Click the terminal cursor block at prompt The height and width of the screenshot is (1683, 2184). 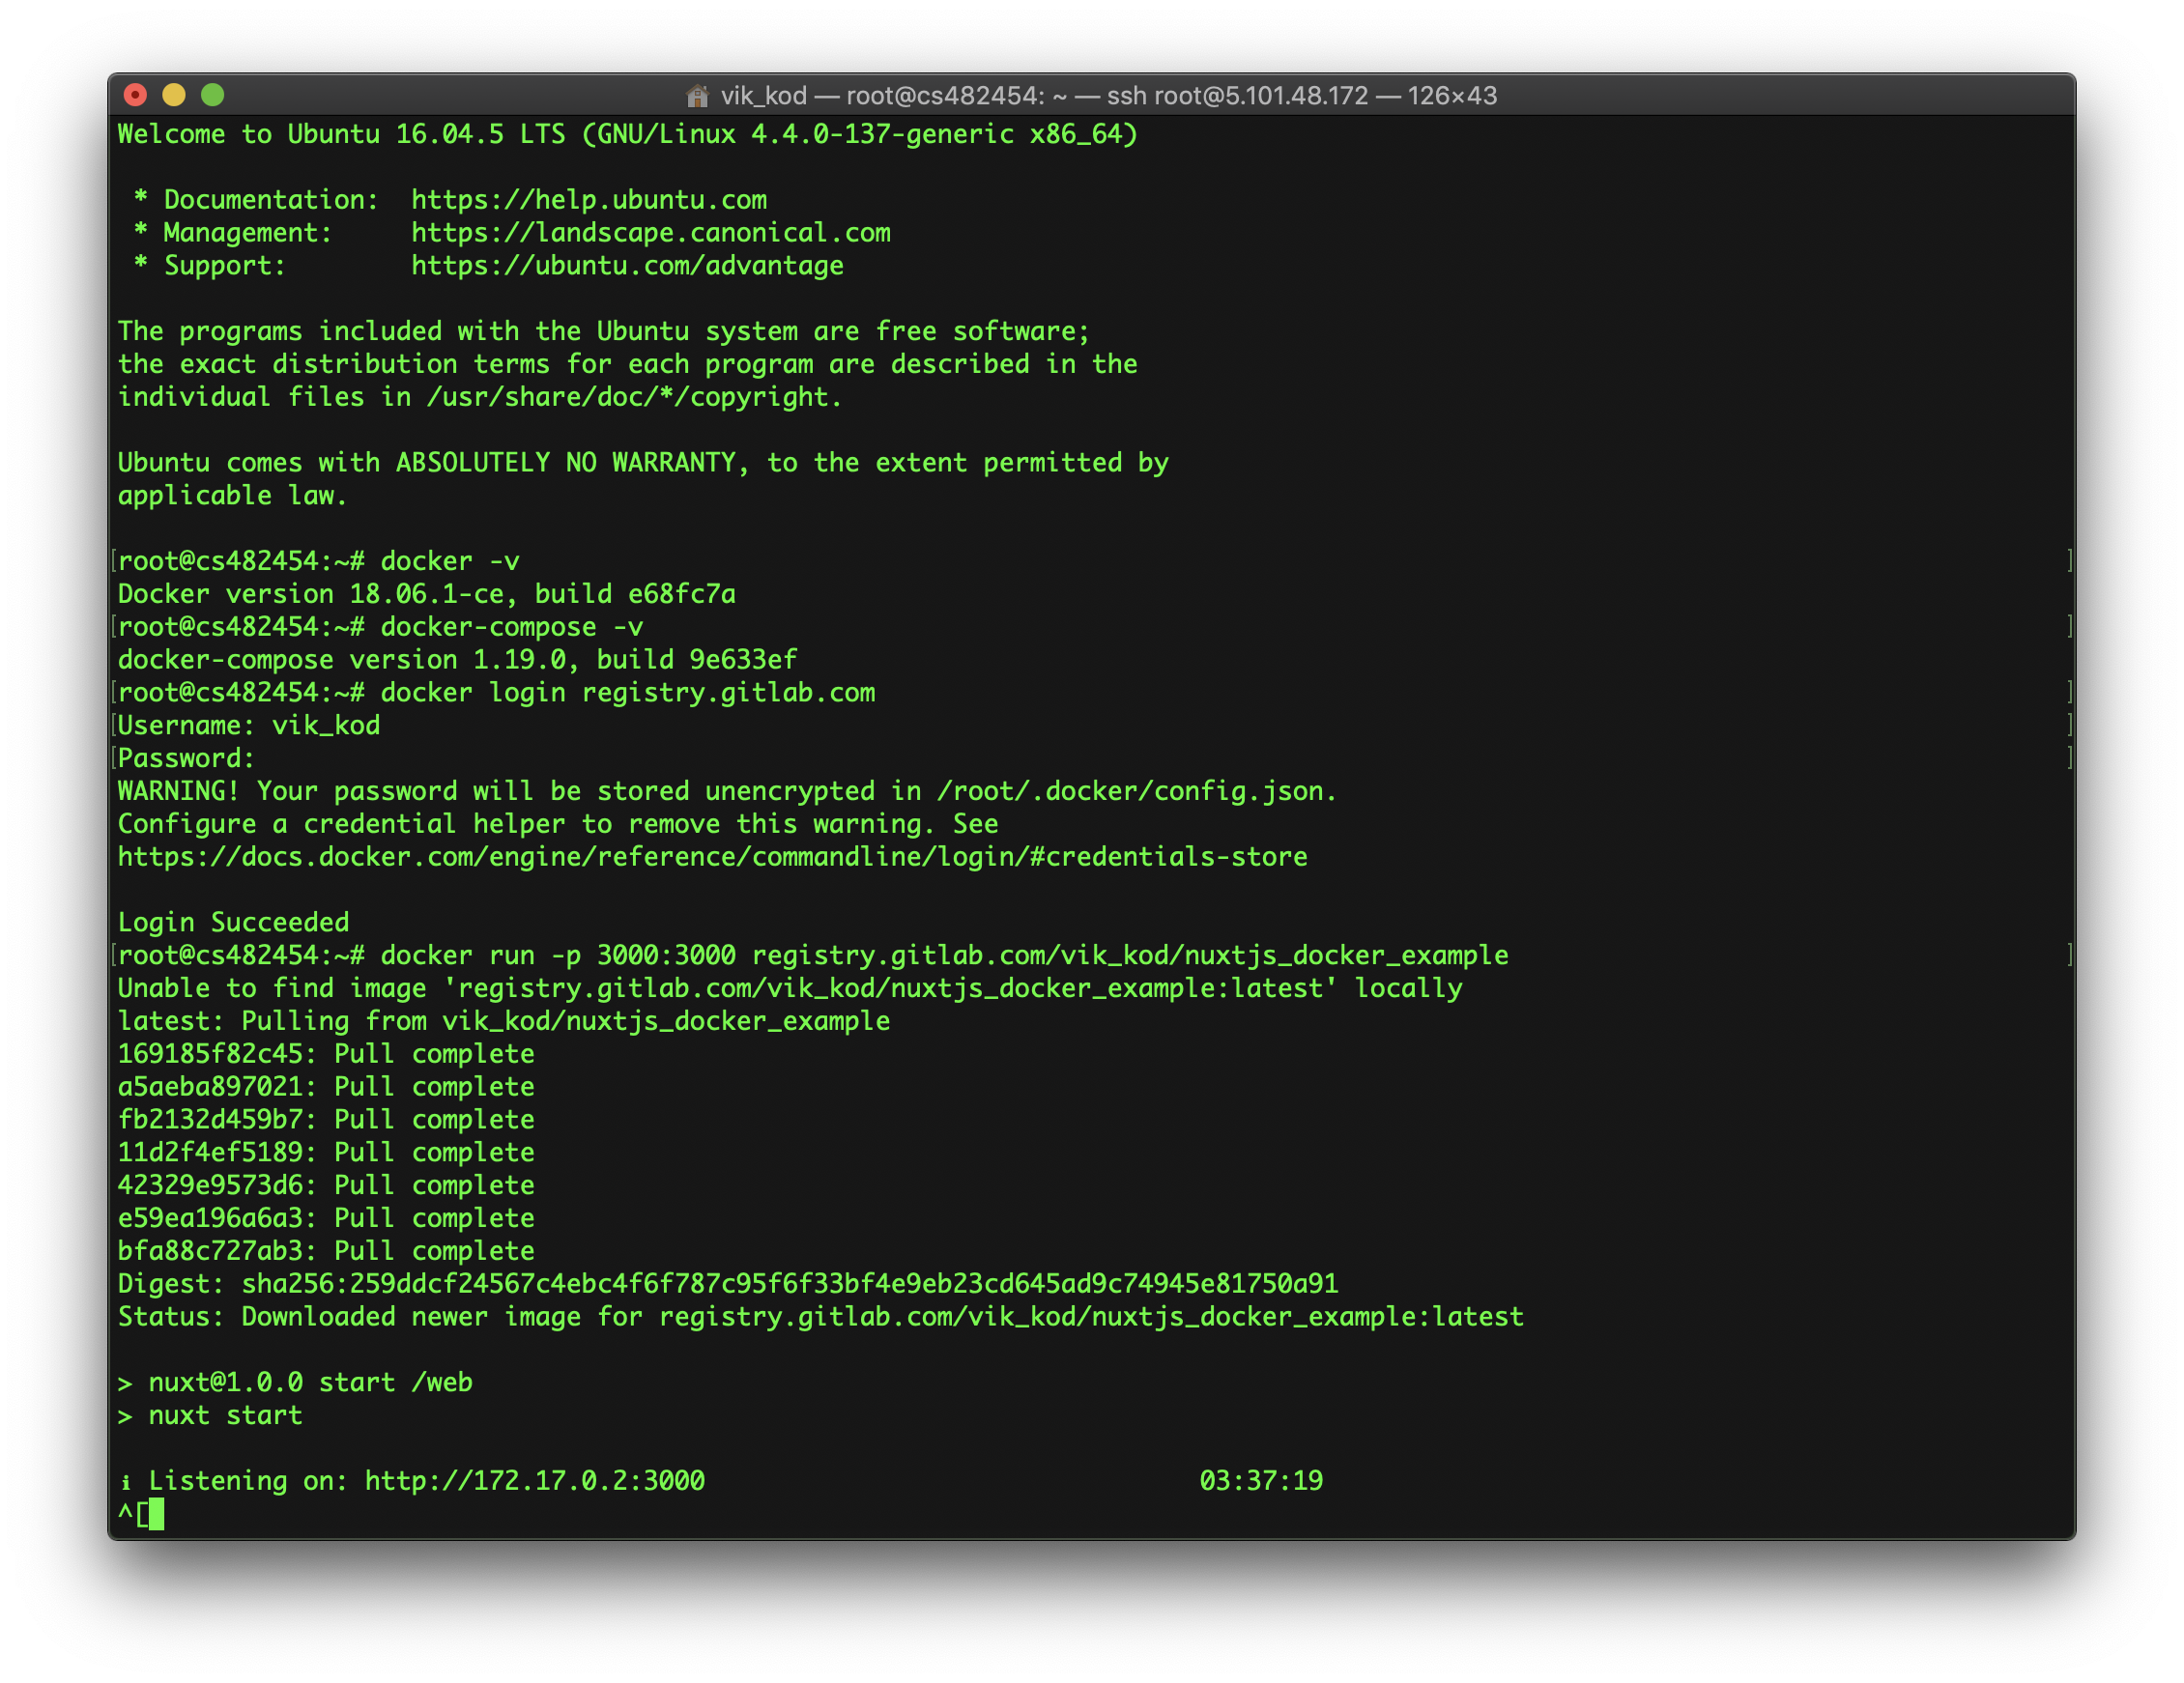click(155, 1514)
